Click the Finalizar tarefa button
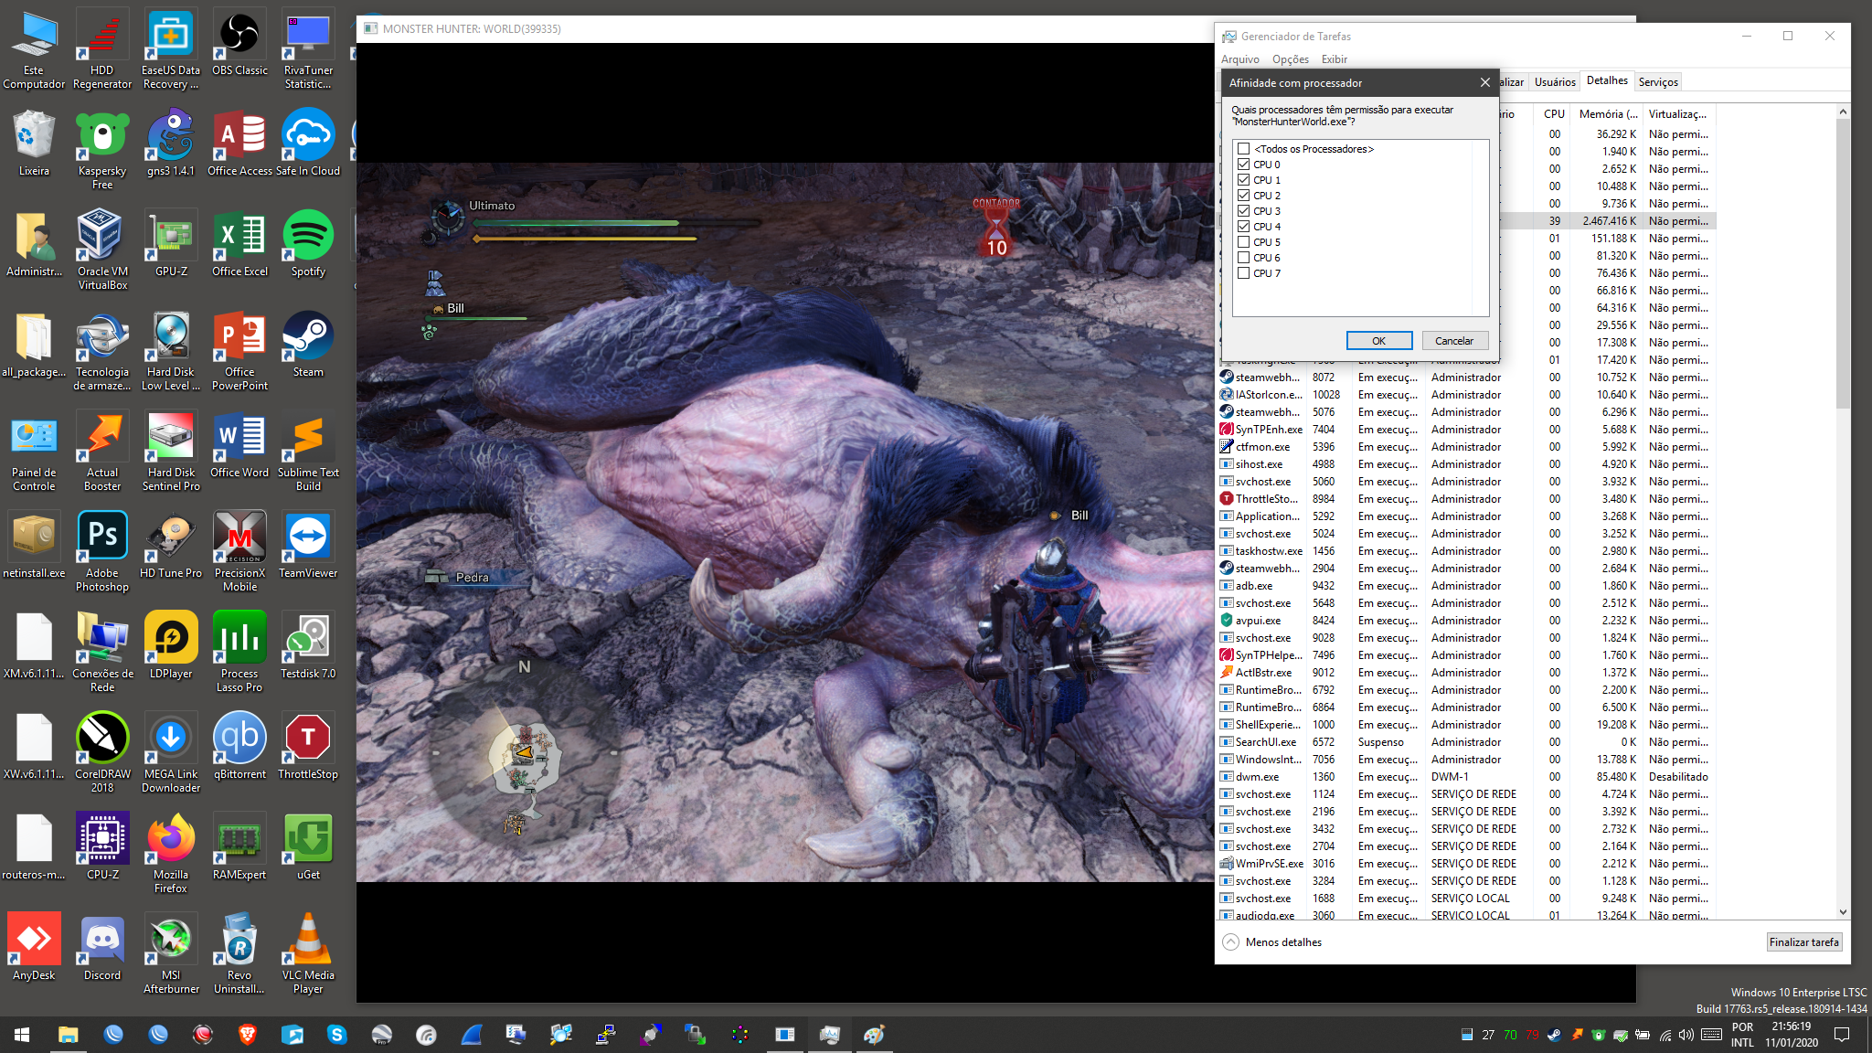The height and width of the screenshot is (1053, 1872). [1803, 942]
